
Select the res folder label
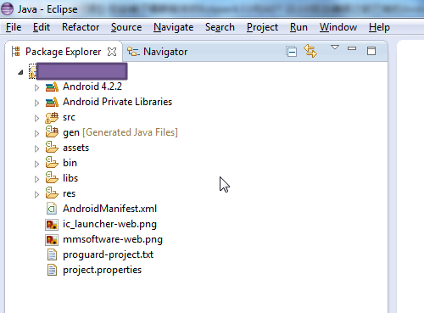(69, 193)
